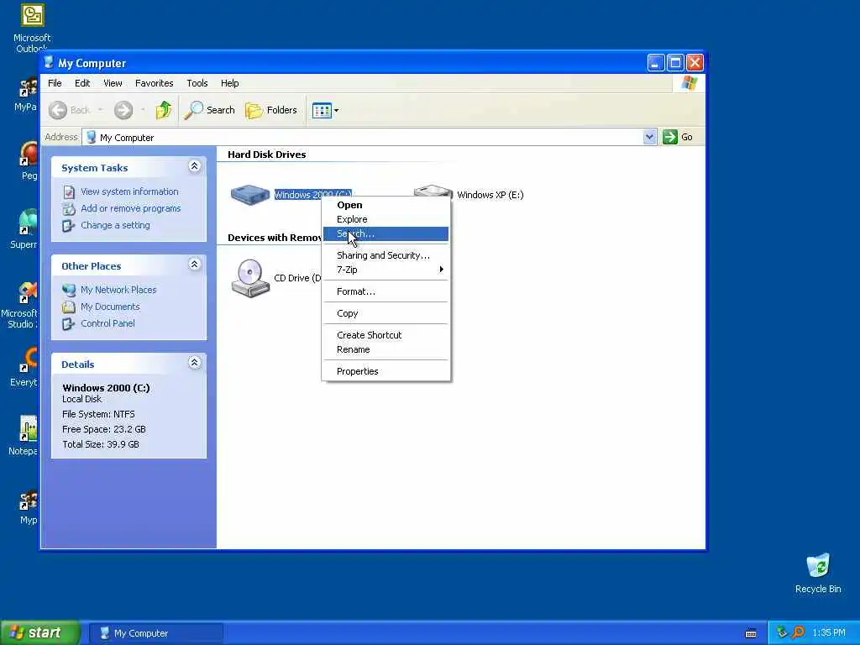Expand the 7-Zip submenu entry
The image size is (860, 645).
click(x=385, y=270)
